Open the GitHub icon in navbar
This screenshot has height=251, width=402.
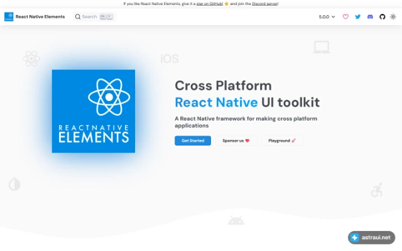pyautogui.click(x=383, y=17)
